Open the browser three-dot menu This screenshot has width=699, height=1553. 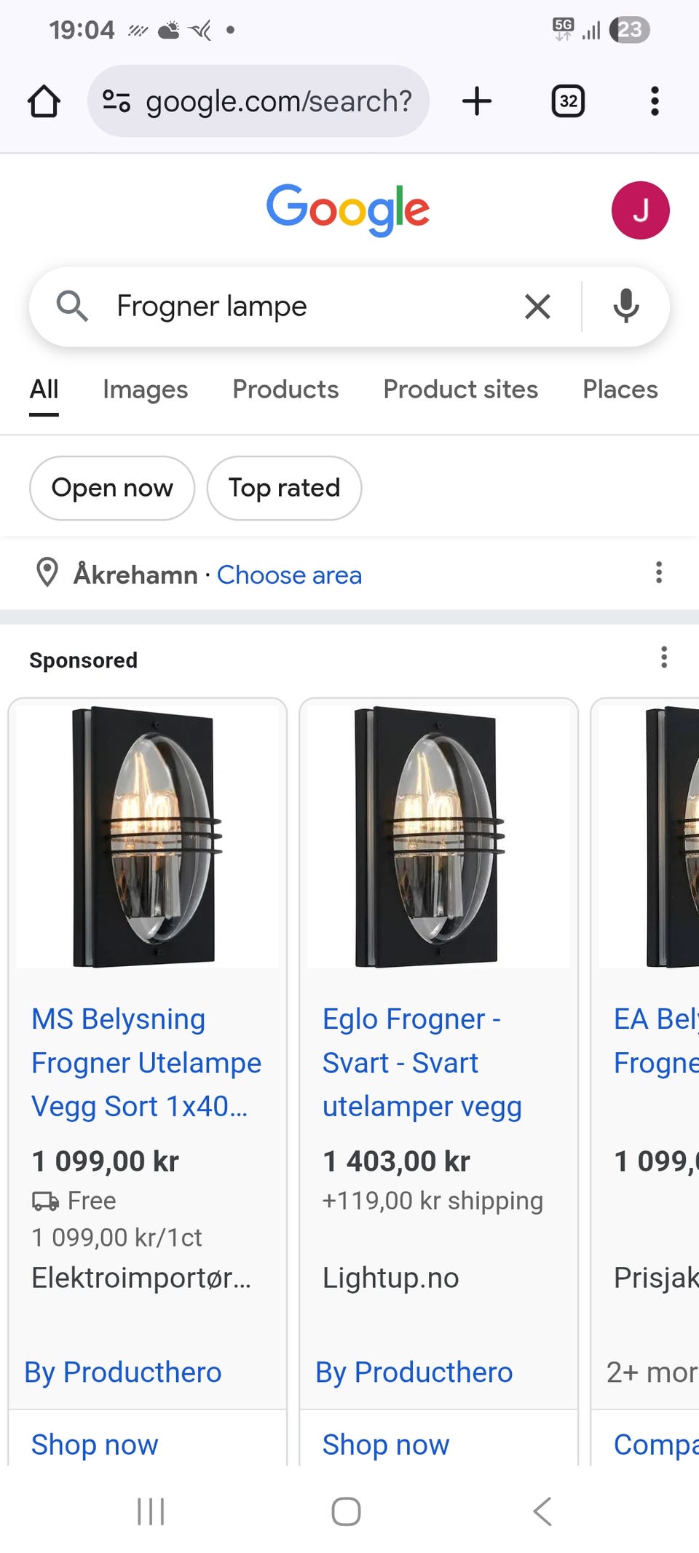pos(655,101)
